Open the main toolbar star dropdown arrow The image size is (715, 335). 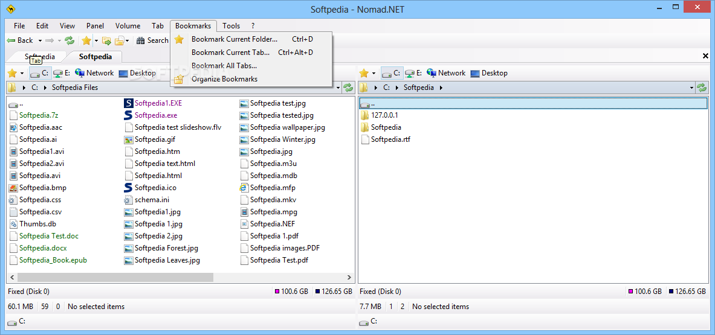(x=96, y=40)
